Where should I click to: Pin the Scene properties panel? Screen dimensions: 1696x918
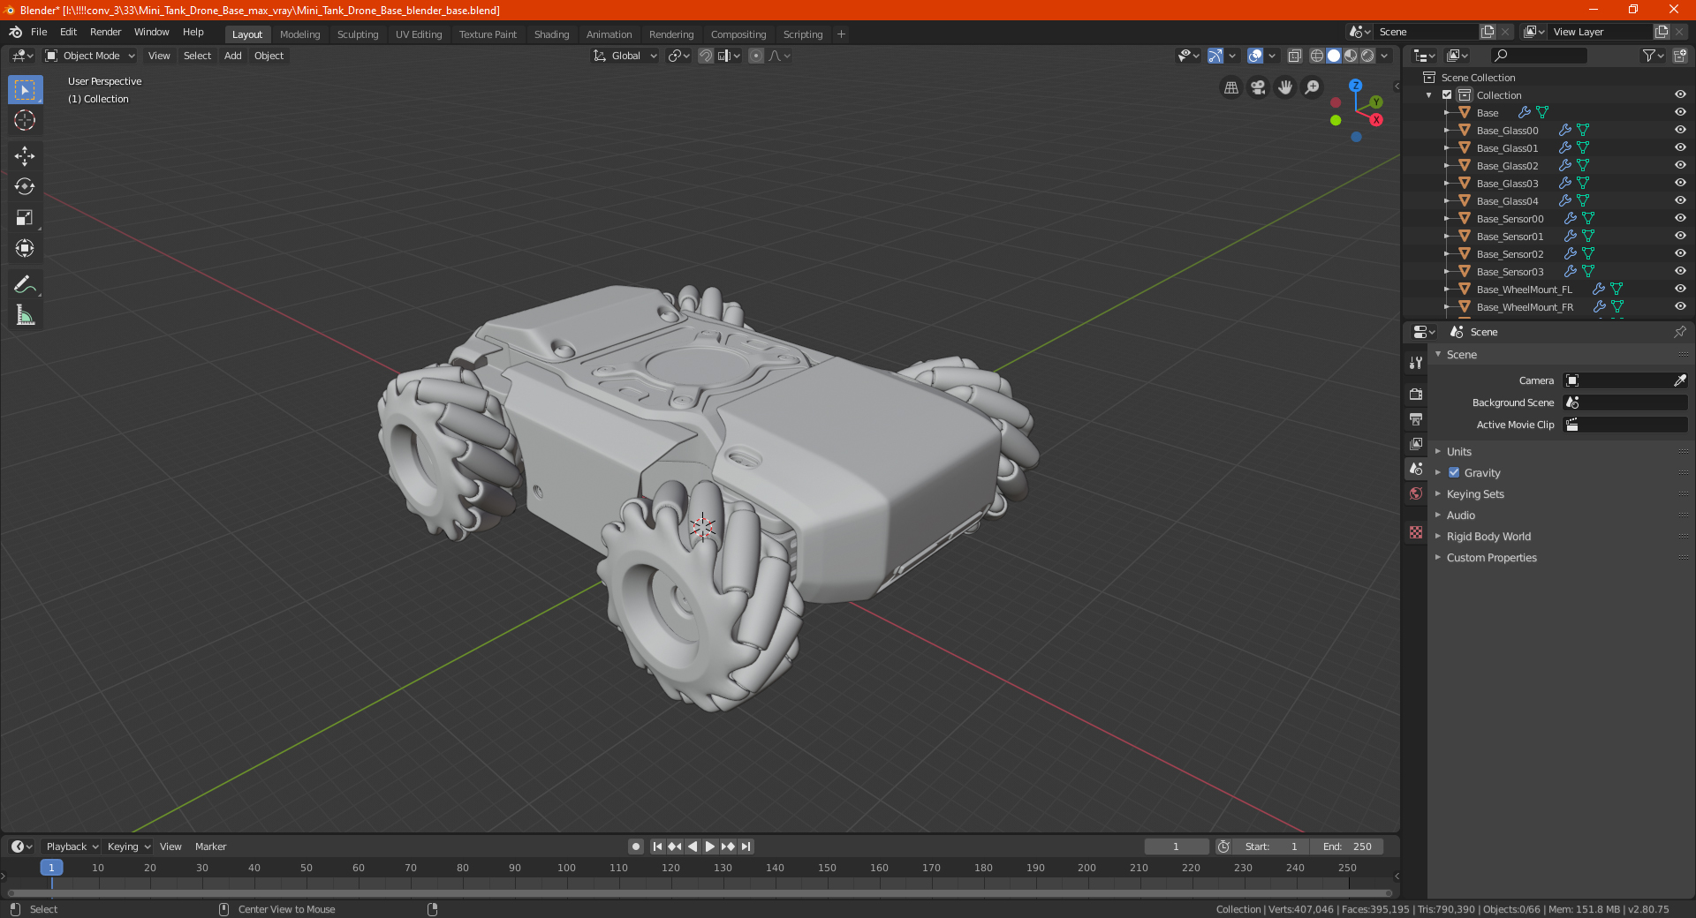click(x=1679, y=332)
